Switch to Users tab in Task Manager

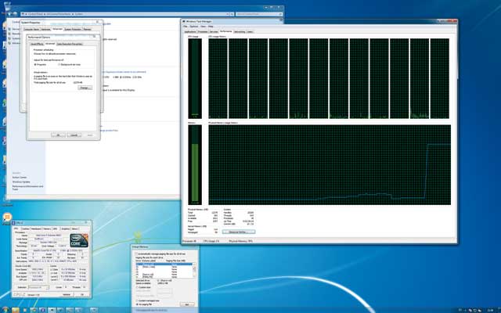(x=250, y=32)
